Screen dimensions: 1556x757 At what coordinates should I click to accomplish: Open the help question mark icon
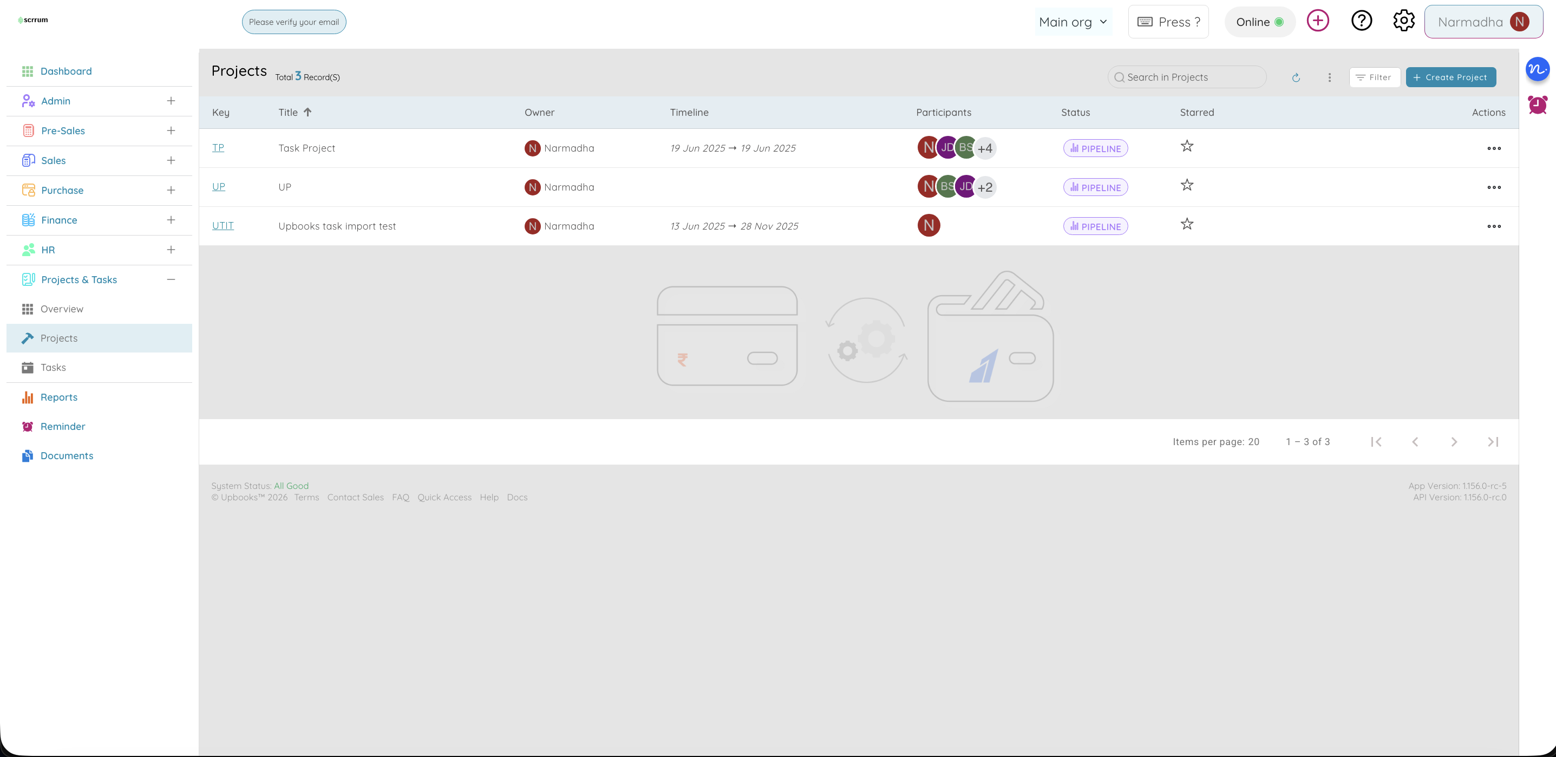[x=1362, y=21]
